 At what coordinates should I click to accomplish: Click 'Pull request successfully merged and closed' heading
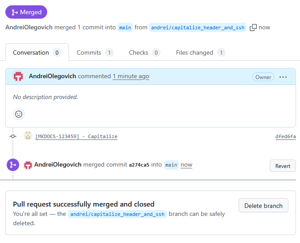coord(84,204)
